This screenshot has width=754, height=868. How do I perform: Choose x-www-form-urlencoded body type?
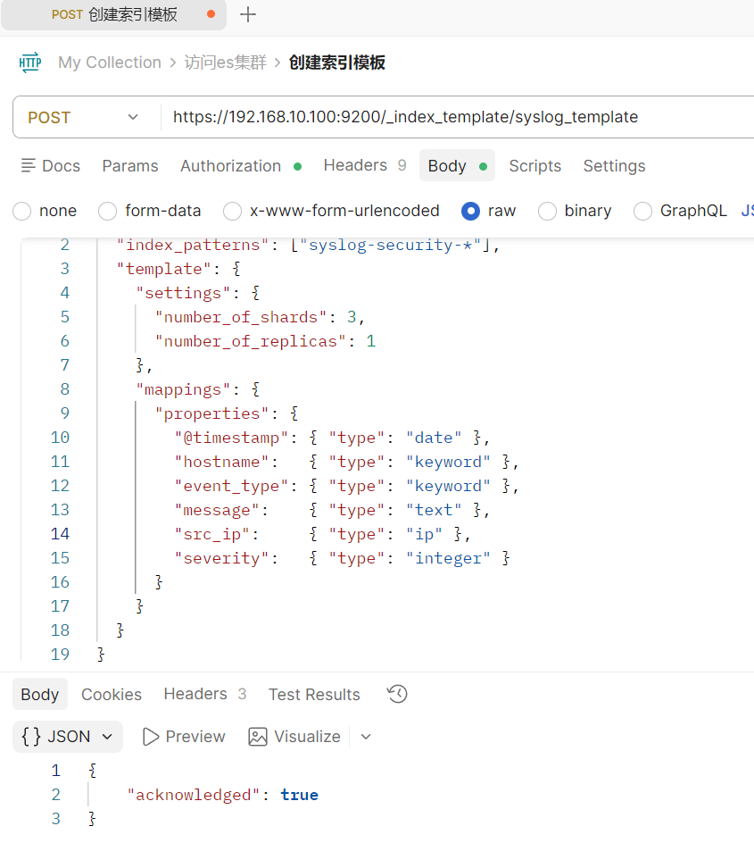pos(233,211)
